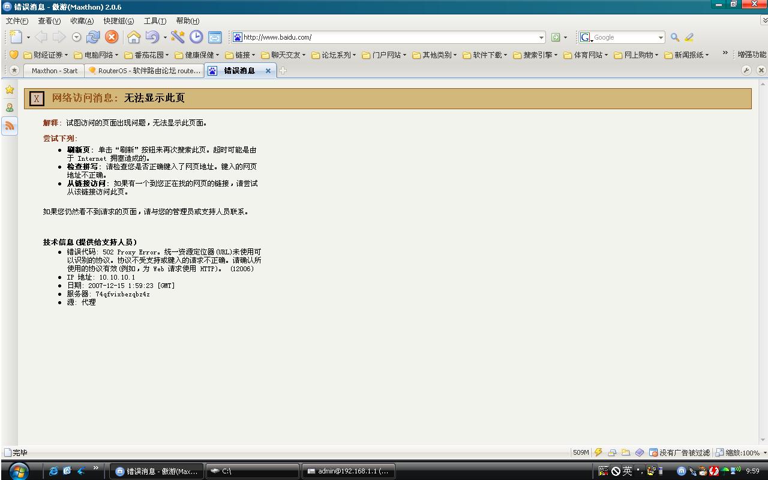Open the 工具 menu
768x480 pixels.
tap(155, 21)
